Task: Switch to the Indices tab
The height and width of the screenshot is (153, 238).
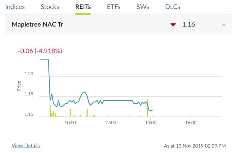Action: coord(15,7)
